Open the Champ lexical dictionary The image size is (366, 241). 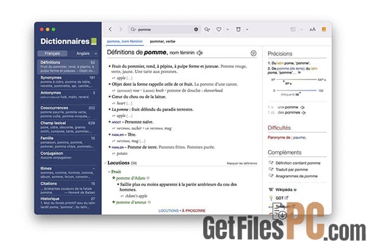pyautogui.click(x=68, y=127)
